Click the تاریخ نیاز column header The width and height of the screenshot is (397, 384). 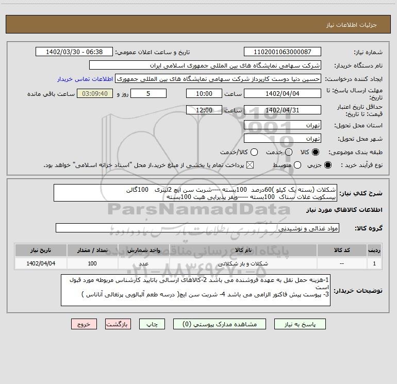[41, 250]
